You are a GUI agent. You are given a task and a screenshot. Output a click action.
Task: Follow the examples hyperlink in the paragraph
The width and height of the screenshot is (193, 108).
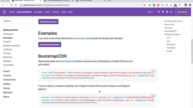click(x=81, y=38)
